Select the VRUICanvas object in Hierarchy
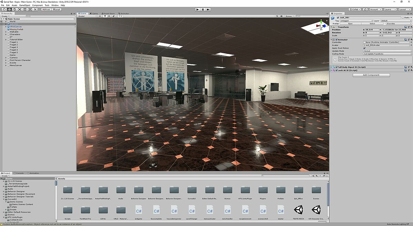This screenshot has width=413, height=226. pyautogui.click(x=17, y=26)
